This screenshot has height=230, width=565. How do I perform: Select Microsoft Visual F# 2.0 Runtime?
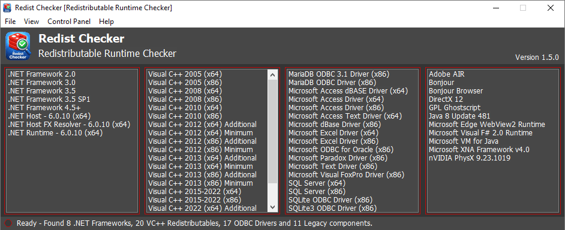click(x=480, y=133)
